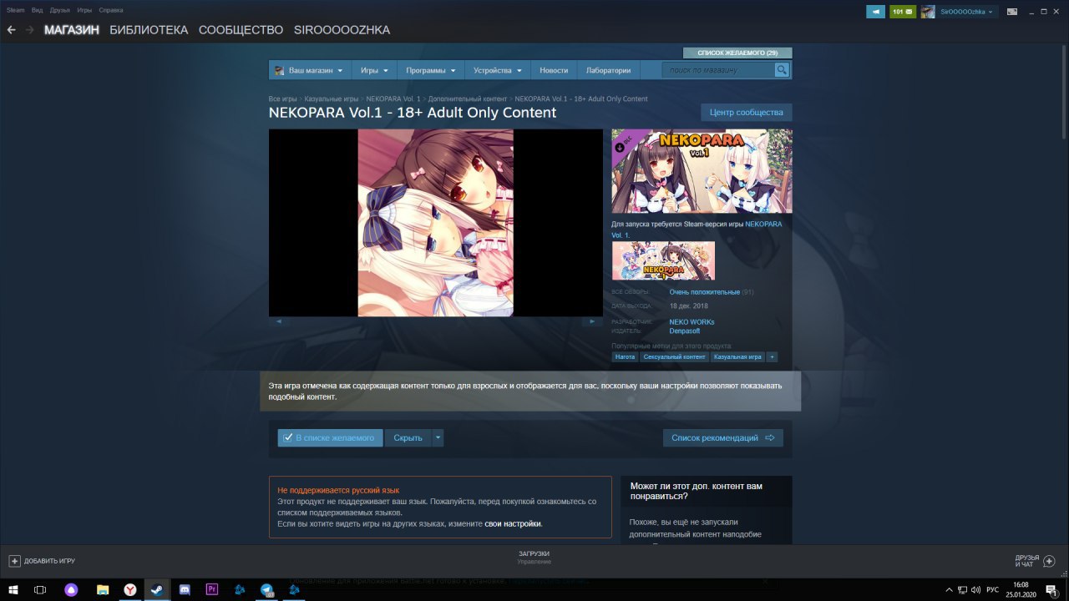The width and height of the screenshot is (1069, 601).
Task: Open the 'Denpasoft' publisher link
Action: [686, 331]
